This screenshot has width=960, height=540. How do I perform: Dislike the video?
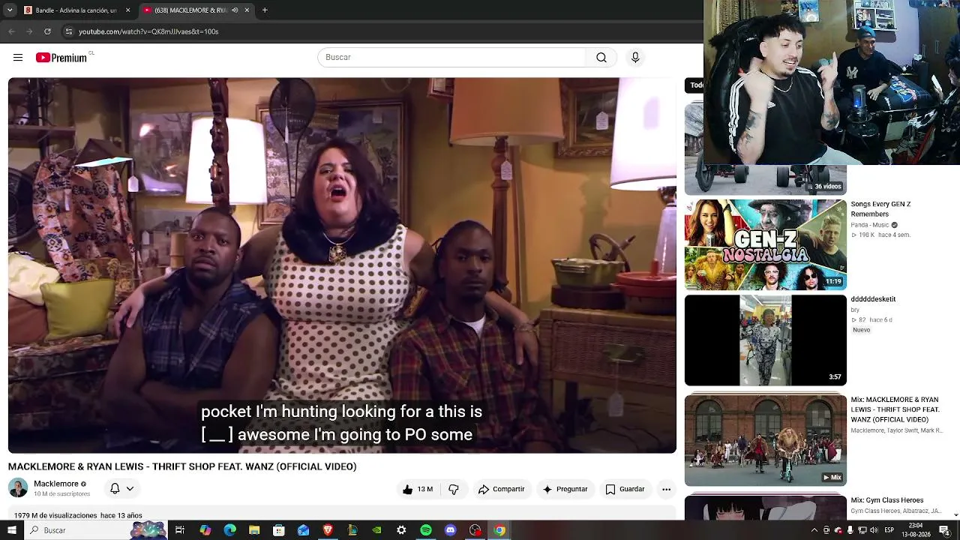(454, 489)
